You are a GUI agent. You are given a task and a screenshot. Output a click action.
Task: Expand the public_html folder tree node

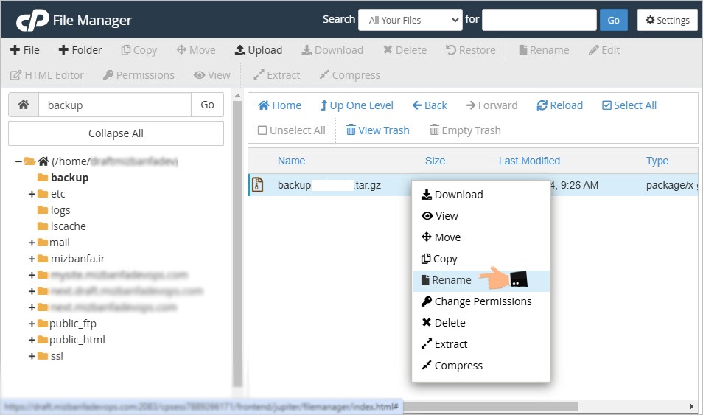(32, 340)
